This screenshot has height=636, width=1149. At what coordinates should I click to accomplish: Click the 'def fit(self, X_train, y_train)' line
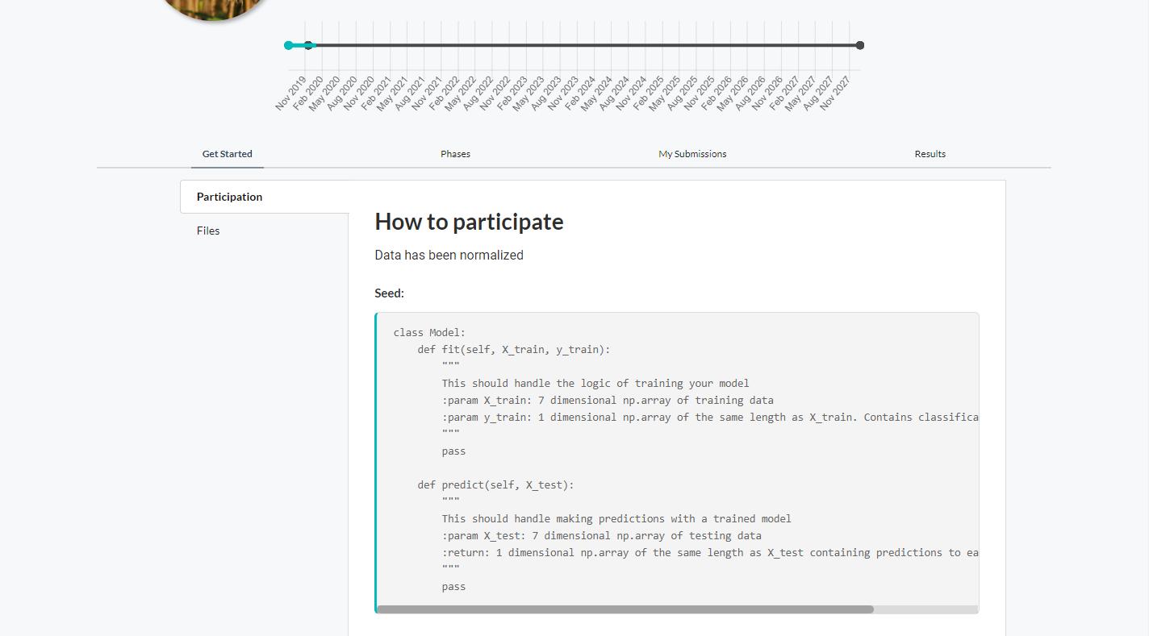coord(514,350)
